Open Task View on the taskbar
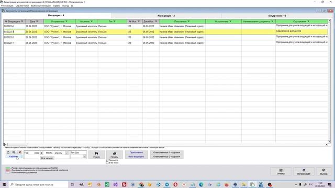This screenshot has height=188, width=335. [73, 184]
